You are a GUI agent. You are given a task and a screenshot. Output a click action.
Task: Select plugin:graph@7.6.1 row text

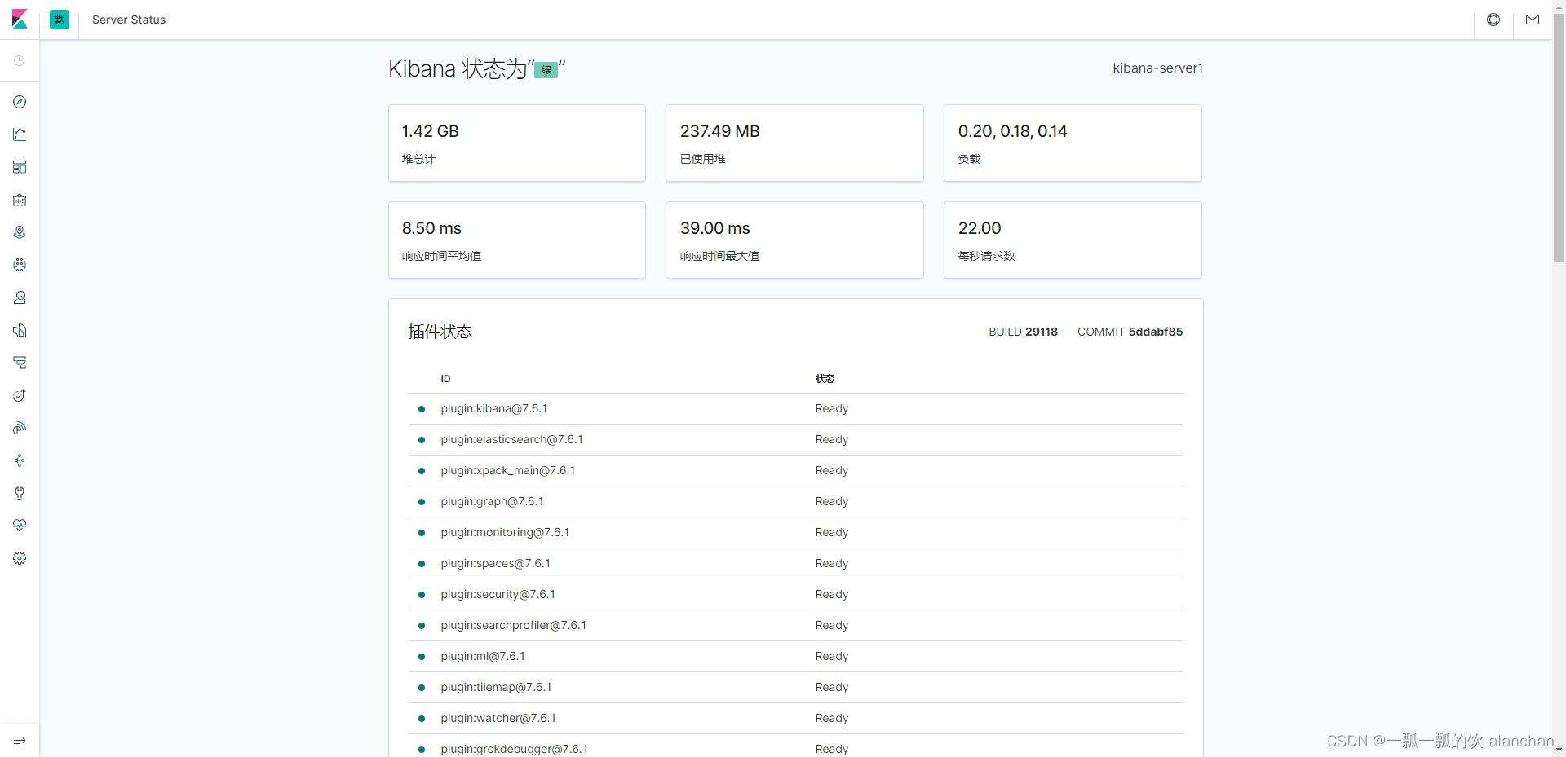[x=492, y=502]
